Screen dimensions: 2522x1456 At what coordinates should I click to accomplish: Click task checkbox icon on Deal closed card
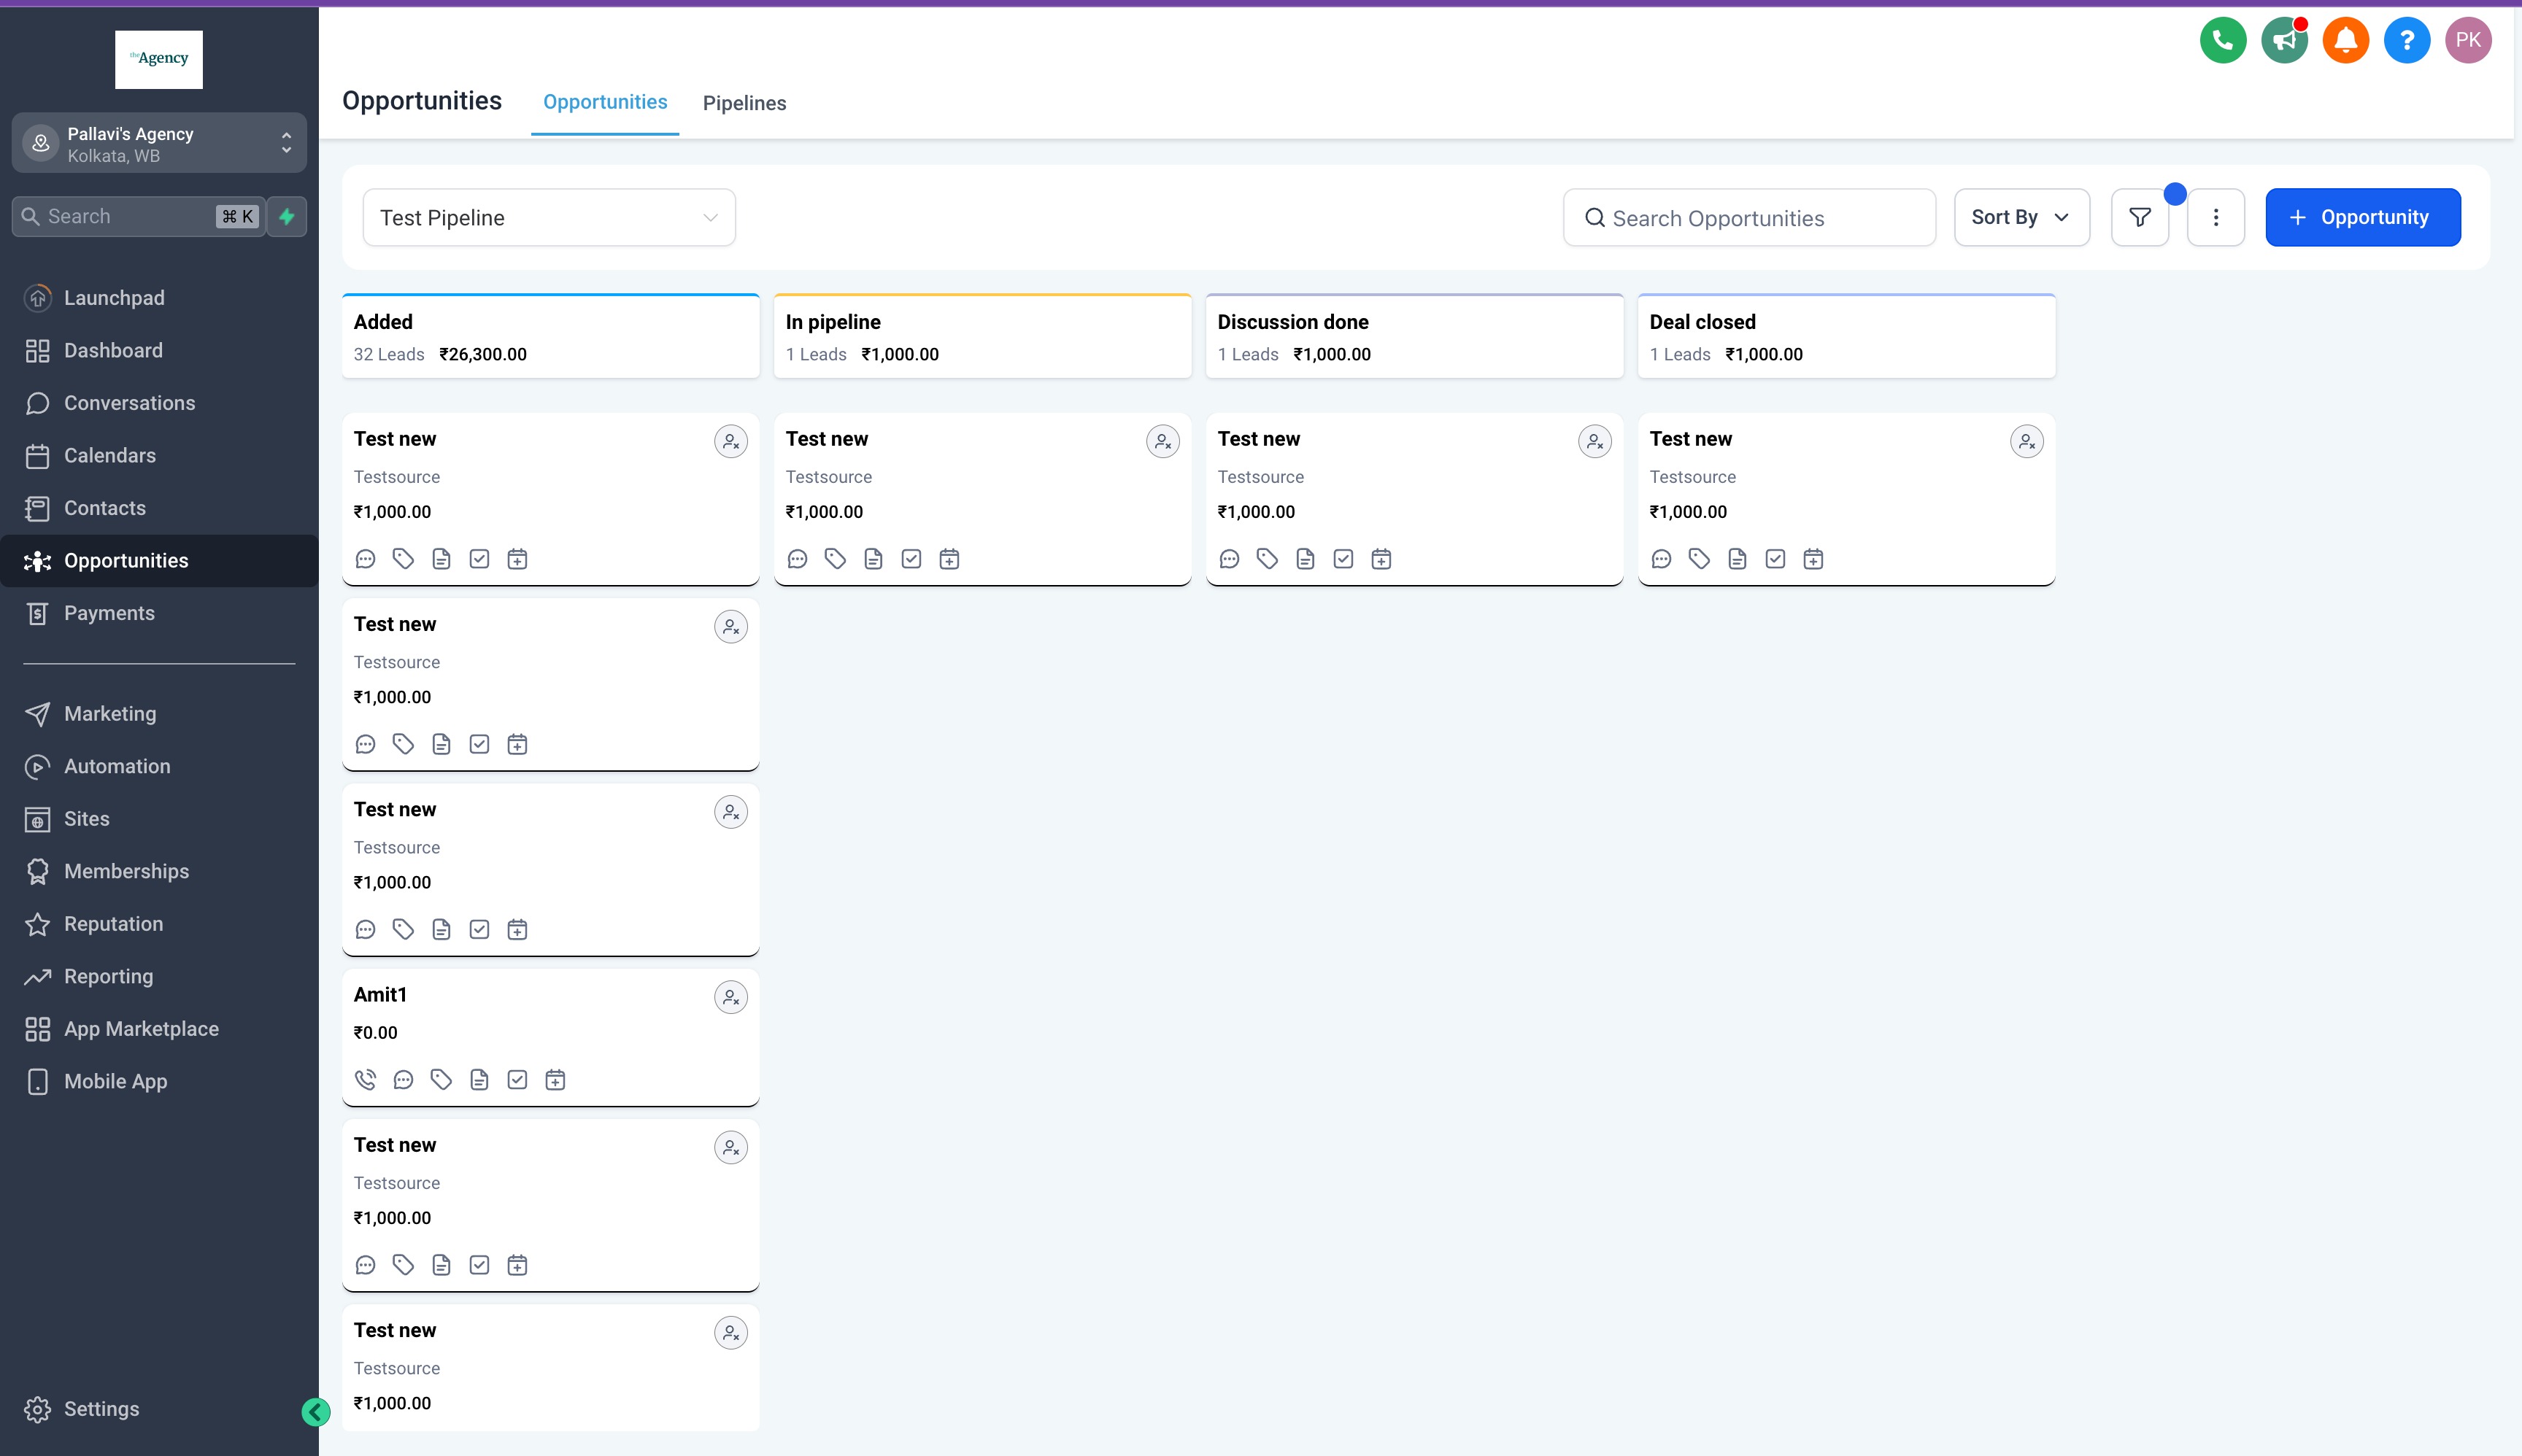pos(1775,559)
